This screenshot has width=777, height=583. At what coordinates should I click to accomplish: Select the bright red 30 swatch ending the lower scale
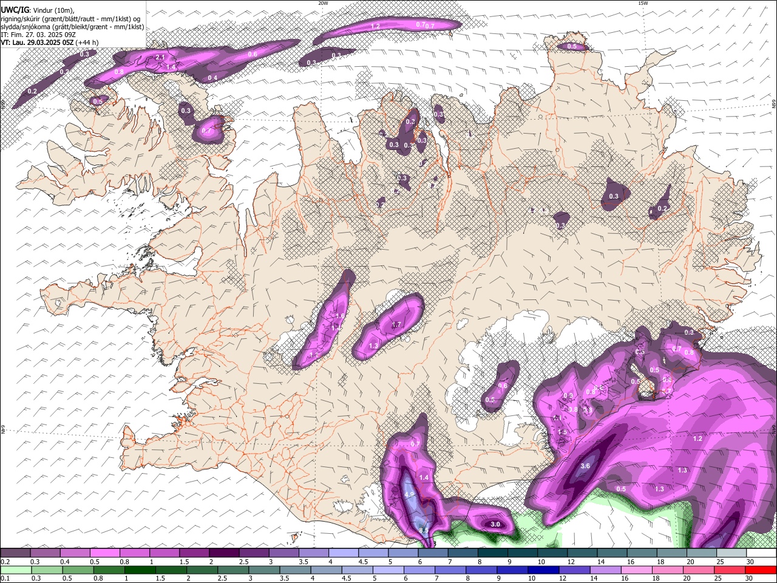tap(761, 570)
